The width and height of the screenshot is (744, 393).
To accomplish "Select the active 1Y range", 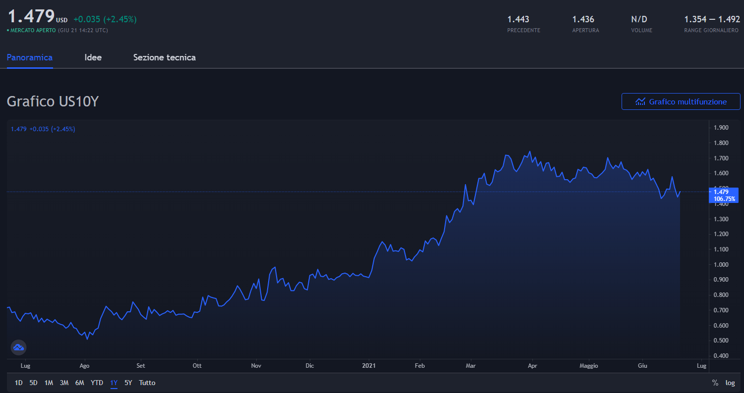I will pos(114,383).
